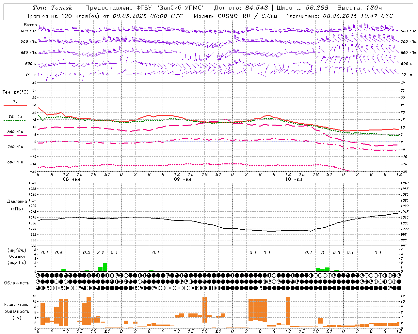Click the precipitation value 0.4

pyautogui.click(x=59, y=252)
